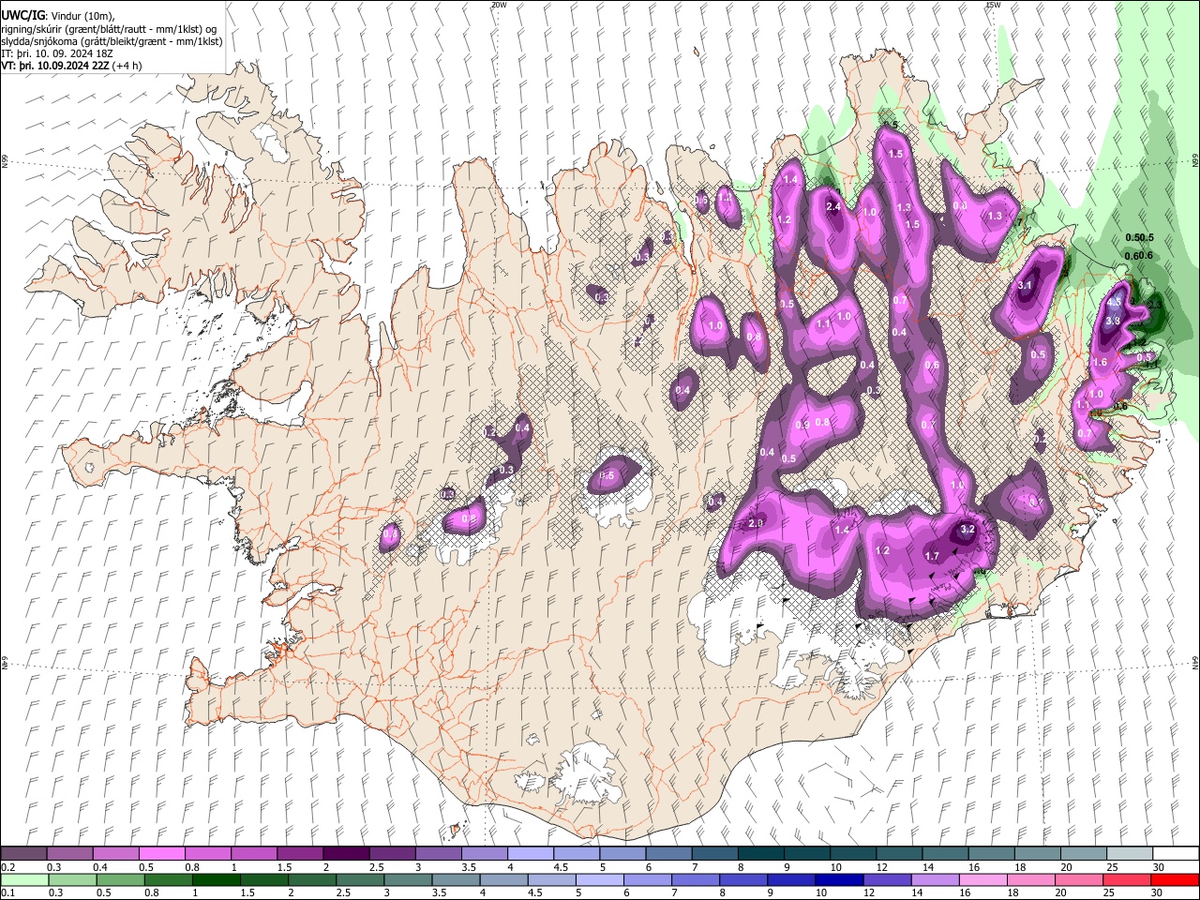Pick the light grey 25–30 snow legend swatch
Image resolution: width=1200 pixels, height=900 pixels.
[x=1130, y=854]
